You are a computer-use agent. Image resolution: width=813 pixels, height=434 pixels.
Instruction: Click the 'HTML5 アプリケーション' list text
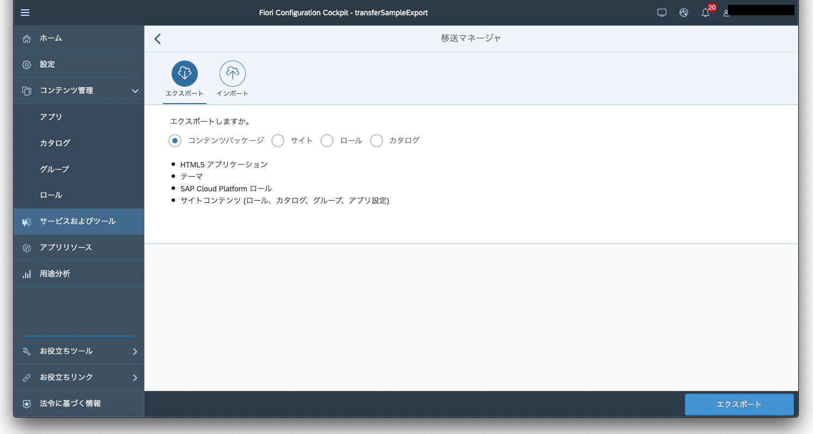[x=224, y=164]
